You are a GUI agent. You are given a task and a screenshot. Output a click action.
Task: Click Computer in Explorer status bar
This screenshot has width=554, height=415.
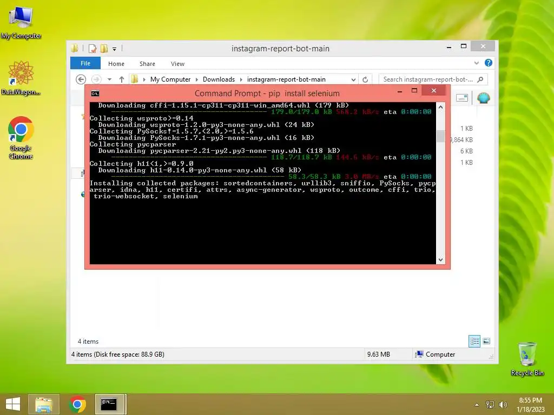(436, 354)
